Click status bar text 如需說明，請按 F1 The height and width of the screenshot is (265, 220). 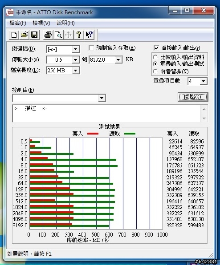[x=29, y=254]
